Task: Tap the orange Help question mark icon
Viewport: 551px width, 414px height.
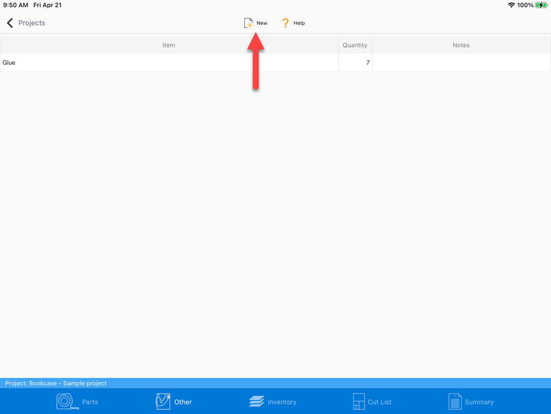Action: click(x=285, y=23)
